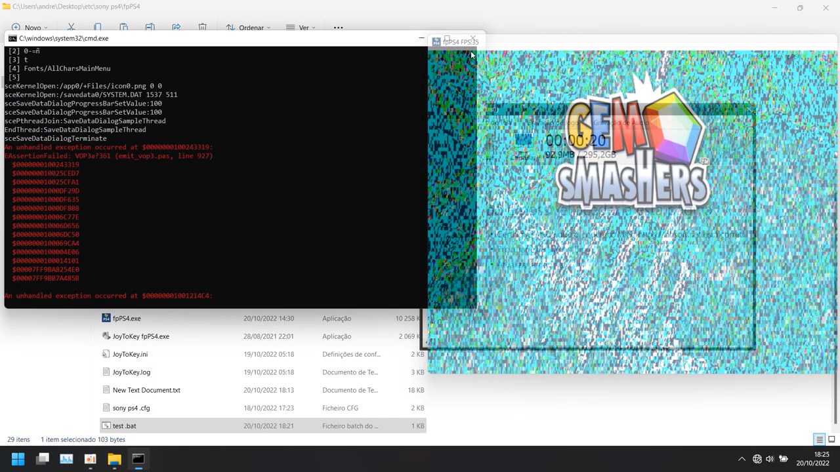
Task: Select test .bat in the file list
Action: 124,425
